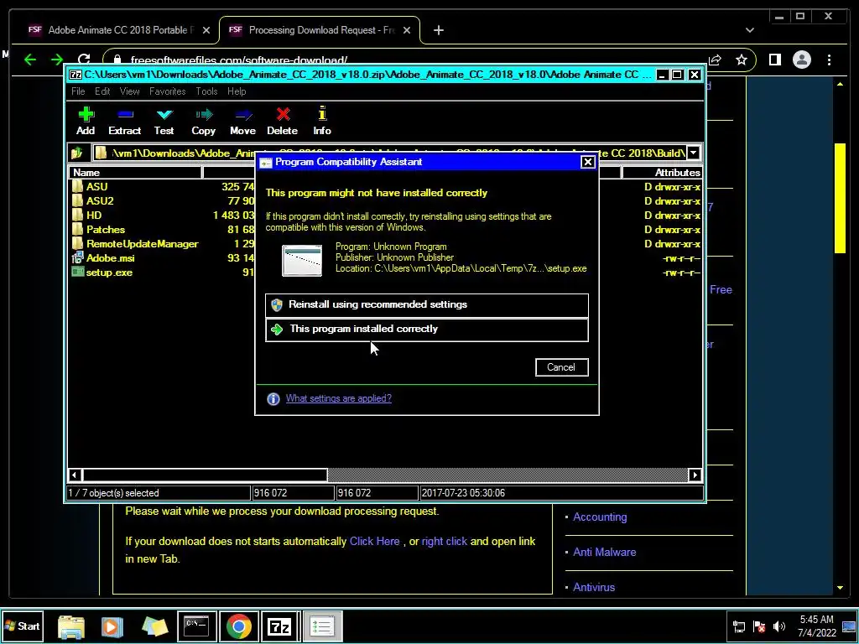This screenshot has width=859, height=644.
Task: Go forward in Chrome
Action: [57, 60]
